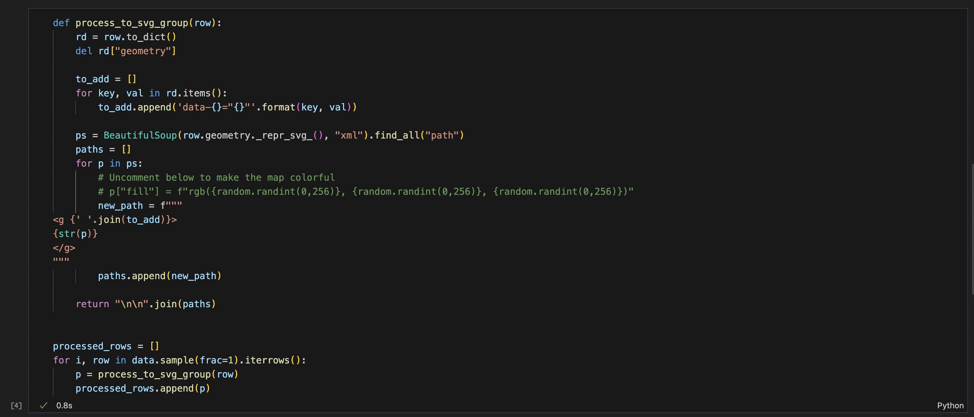The image size is (974, 417).
Task: Click paths.append(new_path) line
Action: point(160,276)
